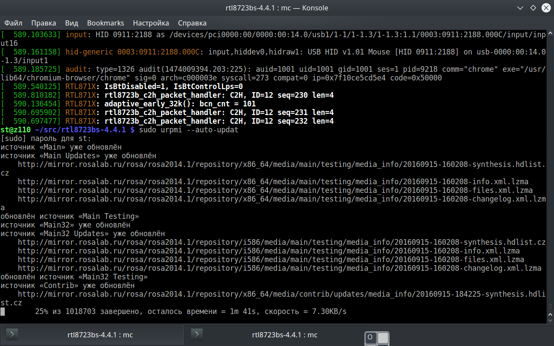Screen dimensions: 554x346
Task: Click the line 'обновлён источник «Main Testing»'
Action: pos(70,216)
